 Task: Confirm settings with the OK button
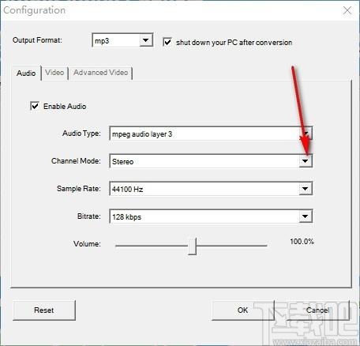click(242, 310)
